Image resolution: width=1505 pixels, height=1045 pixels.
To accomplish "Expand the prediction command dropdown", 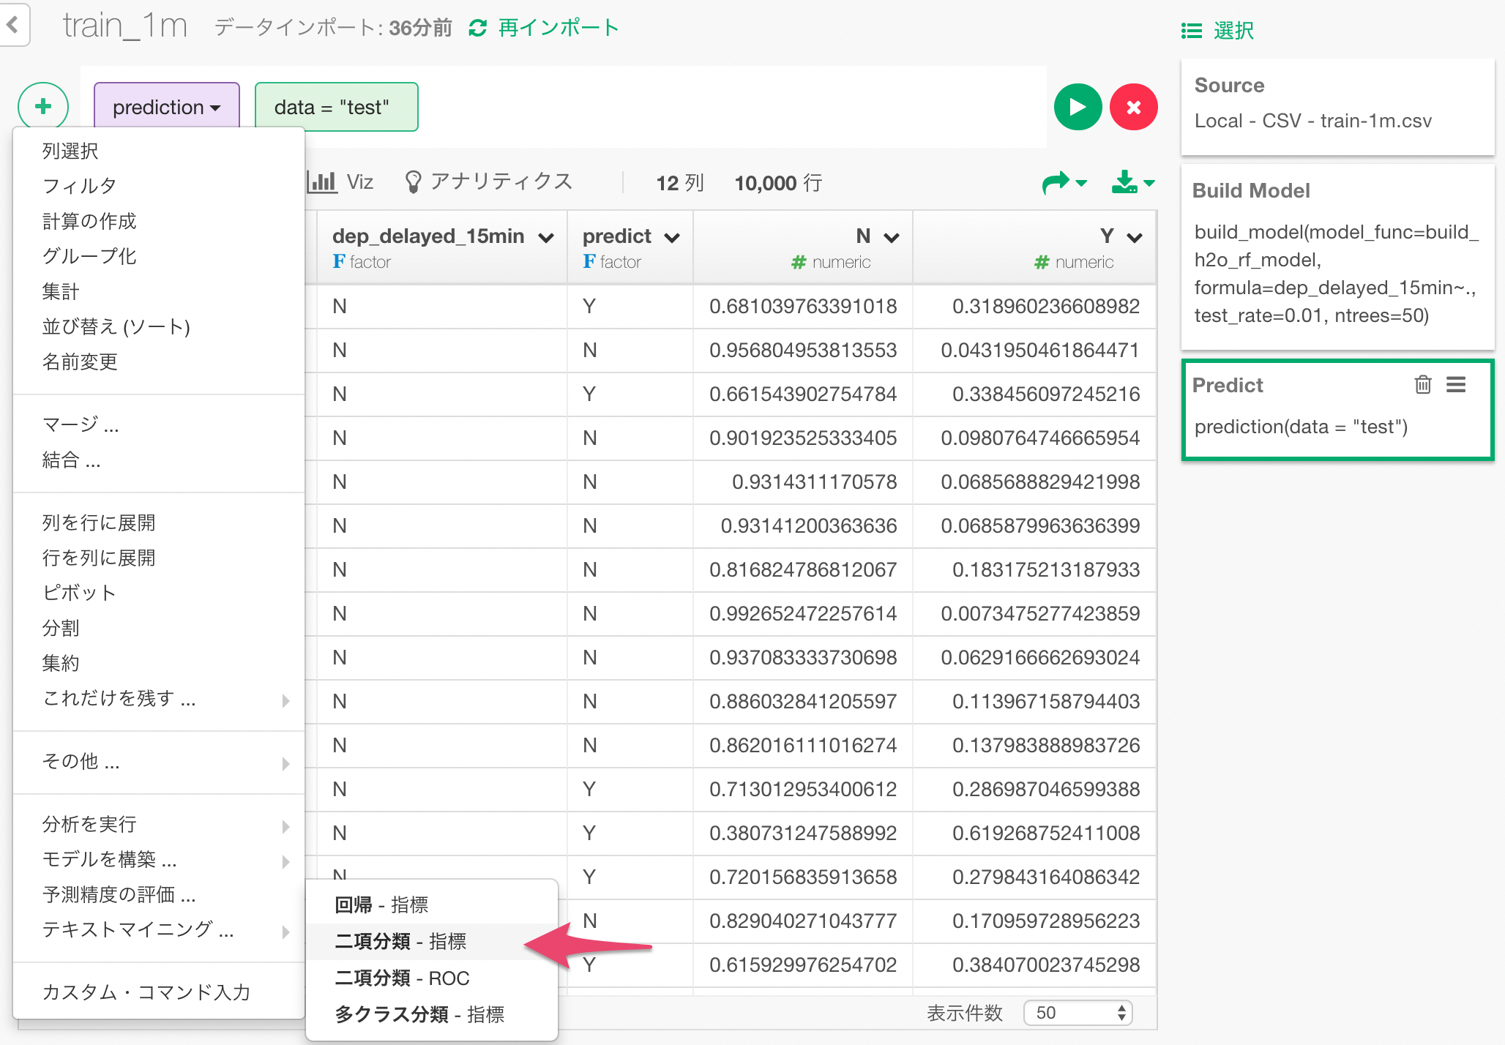I will pyautogui.click(x=167, y=108).
